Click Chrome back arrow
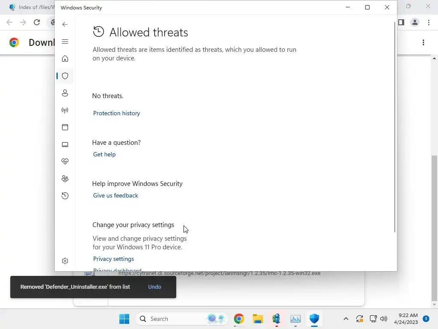The width and height of the screenshot is (438, 329). click(9, 22)
